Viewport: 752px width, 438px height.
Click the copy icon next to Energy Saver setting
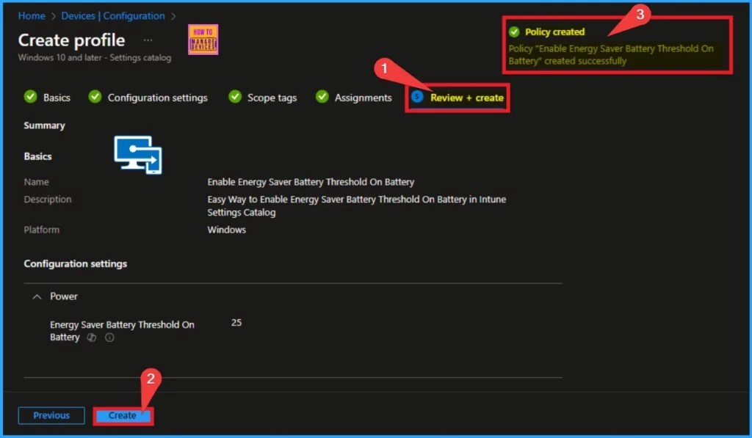click(91, 337)
